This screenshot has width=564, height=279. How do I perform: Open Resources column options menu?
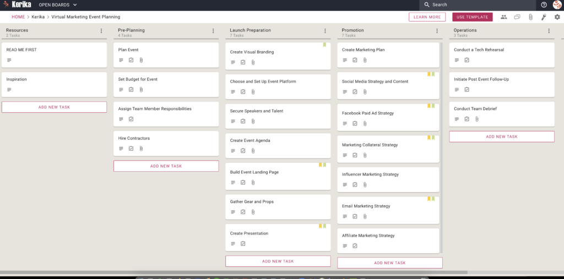tap(101, 31)
